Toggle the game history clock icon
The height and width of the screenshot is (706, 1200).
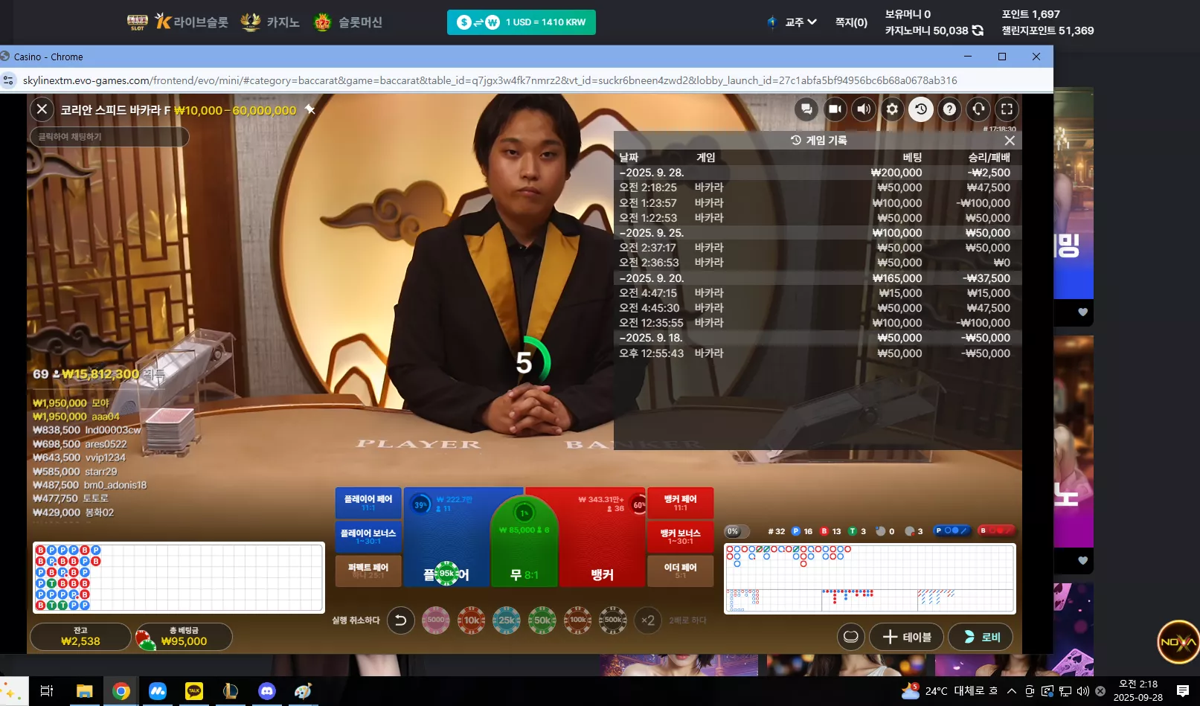(920, 109)
